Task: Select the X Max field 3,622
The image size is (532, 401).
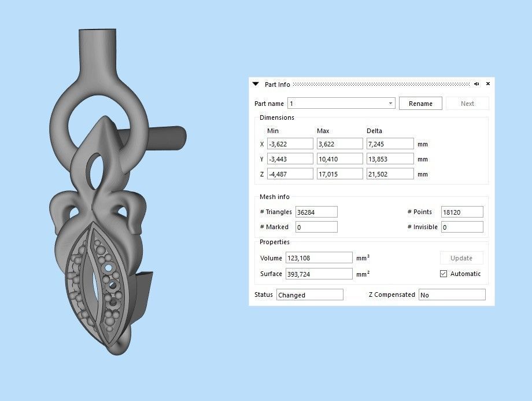Action: tap(339, 144)
